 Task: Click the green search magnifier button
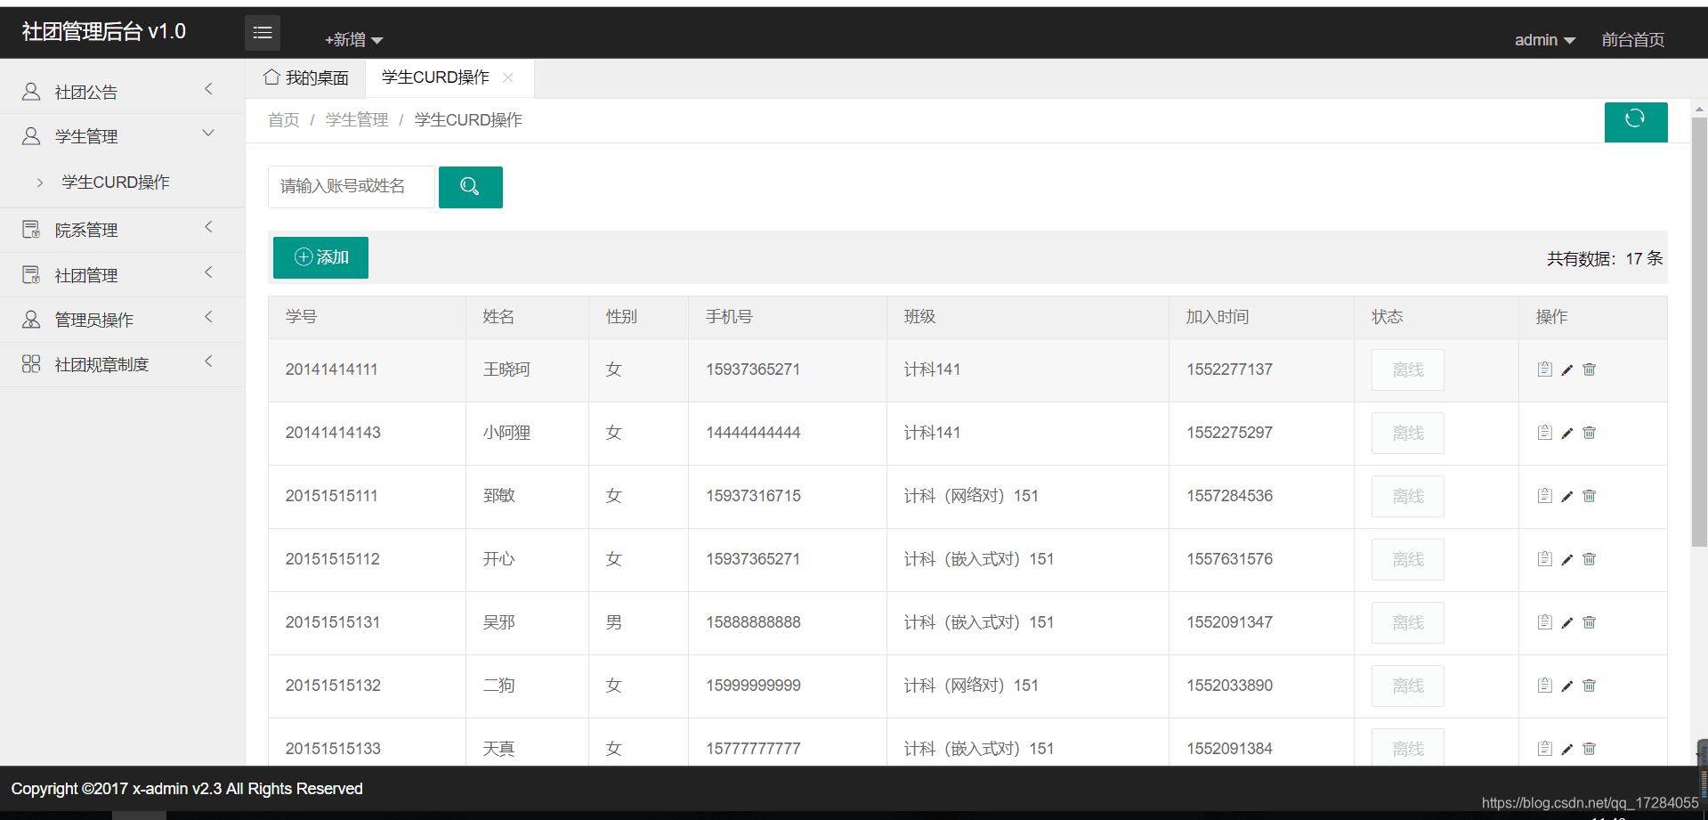click(471, 187)
